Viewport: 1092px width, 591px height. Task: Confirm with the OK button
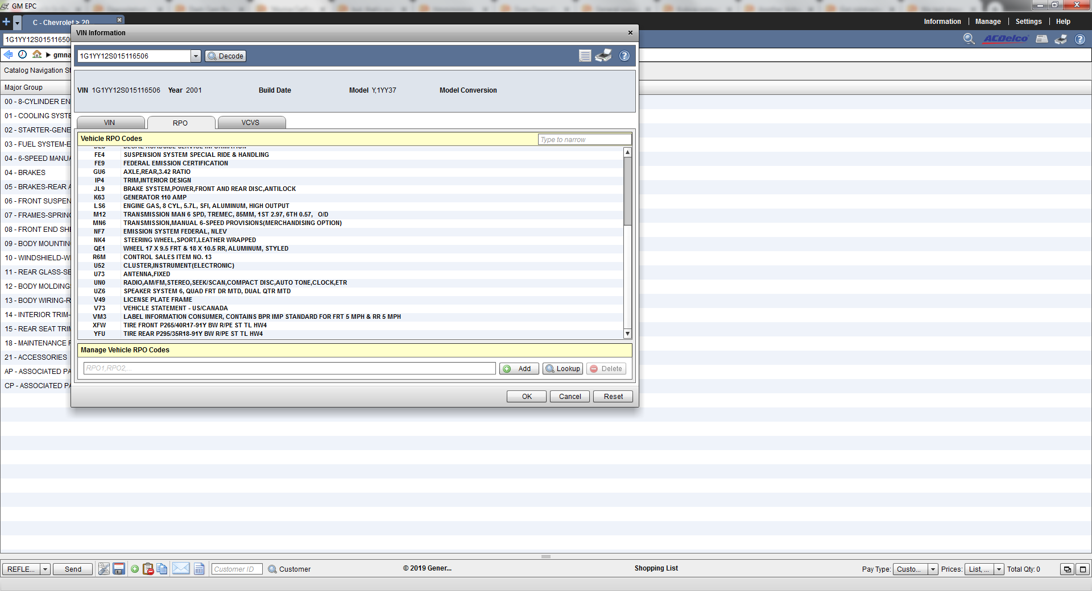[x=527, y=397]
